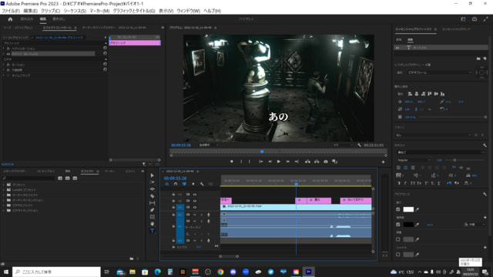493x277 pixels.
Task: Open Google Chrome from the taskbar
Action: [x=220, y=272]
